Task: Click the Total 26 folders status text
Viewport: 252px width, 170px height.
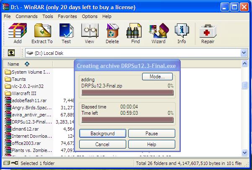Action: 189,163
